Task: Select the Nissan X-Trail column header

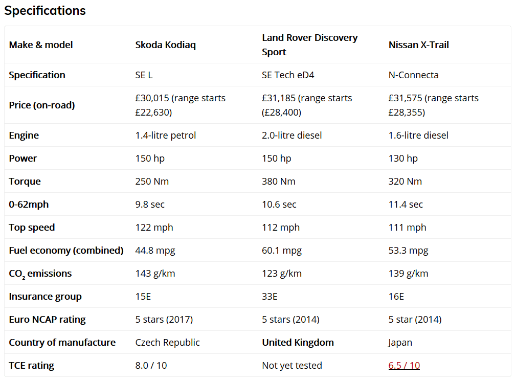Action: click(419, 44)
